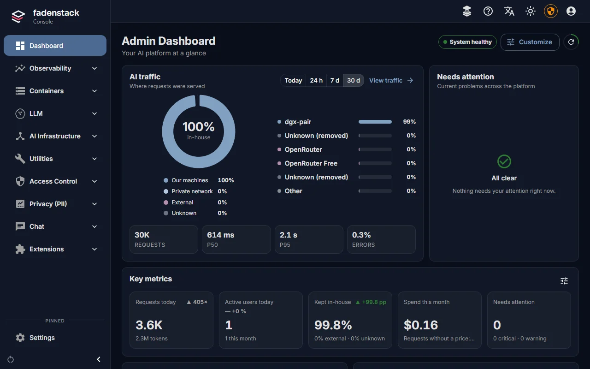Click the refresh dashboard icon button

pyautogui.click(x=571, y=42)
